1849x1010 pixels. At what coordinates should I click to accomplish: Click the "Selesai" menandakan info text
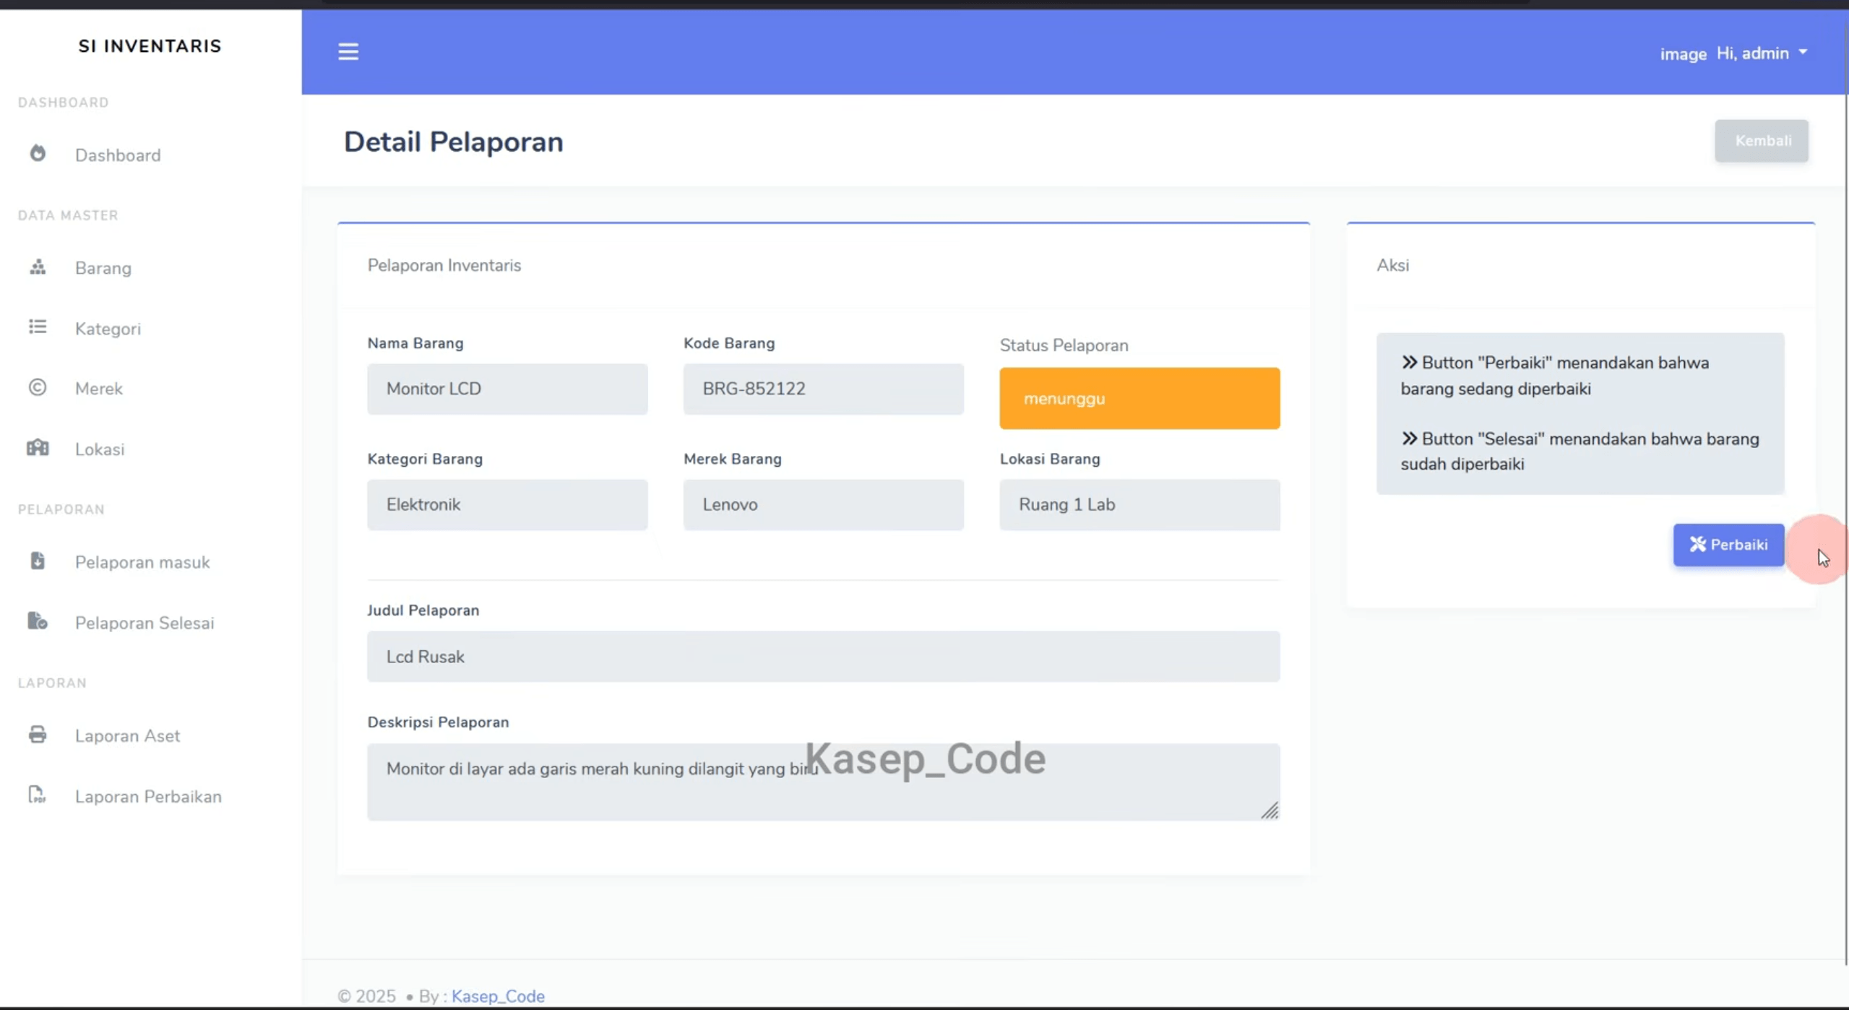(x=1580, y=452)
